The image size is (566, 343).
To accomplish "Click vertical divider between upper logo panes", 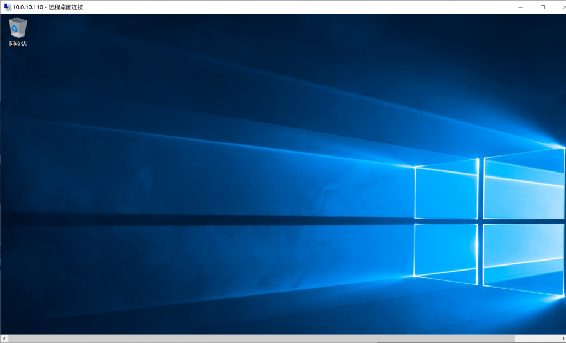I will [x=481, y=188].
